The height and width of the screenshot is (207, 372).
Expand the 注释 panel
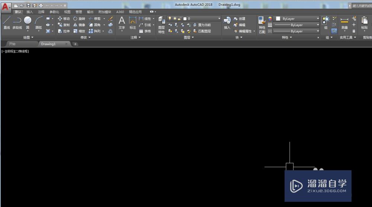[x=135, y=38]
